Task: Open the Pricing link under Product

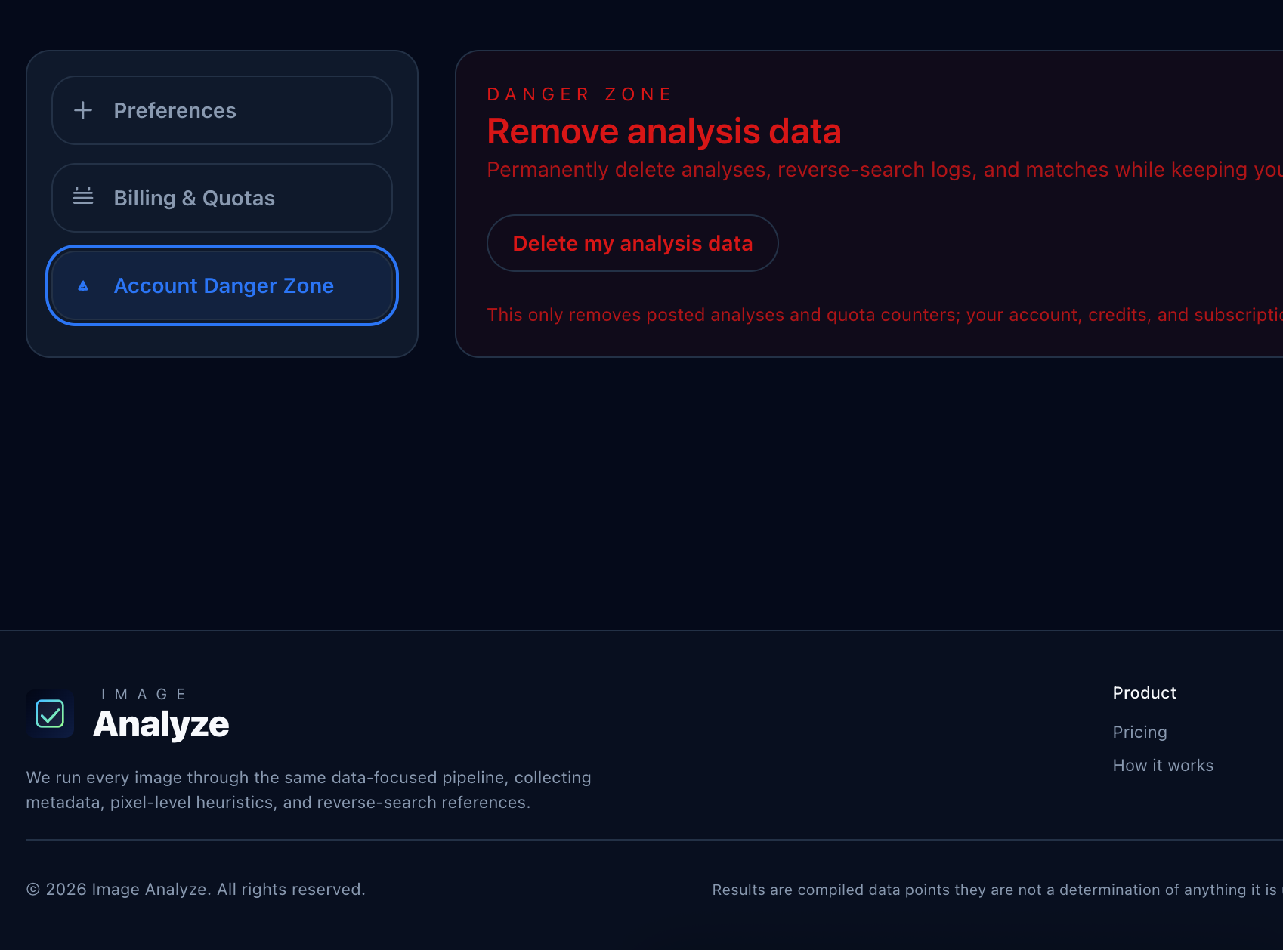Action: pos(1139,732)
